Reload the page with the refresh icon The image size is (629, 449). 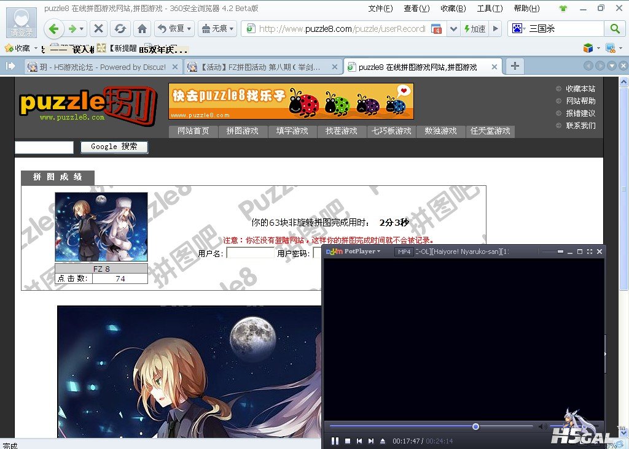tap(120, 29)
